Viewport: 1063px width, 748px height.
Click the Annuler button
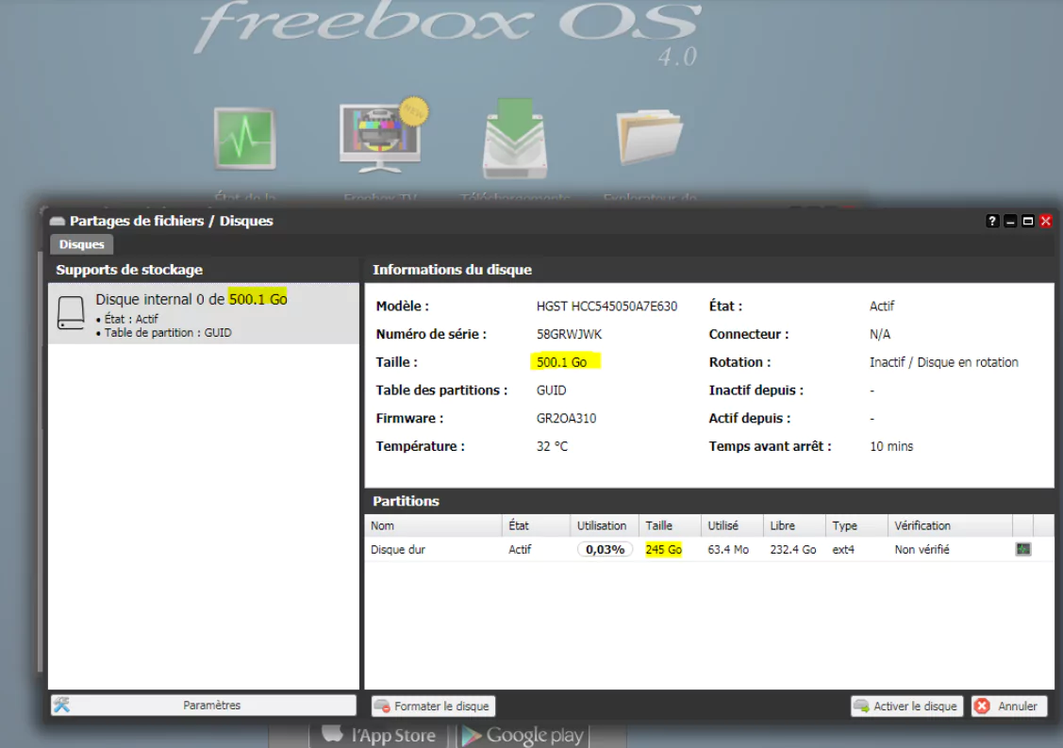point(1008,706)
